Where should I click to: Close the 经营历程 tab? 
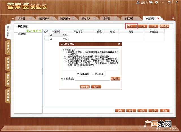(137, 18)
